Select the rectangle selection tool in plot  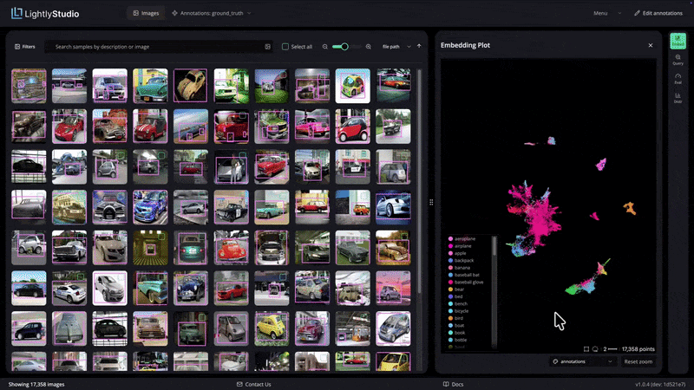click(586, 349)
